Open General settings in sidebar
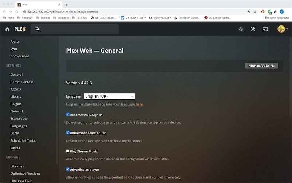Viewport: 292px width, 183px height. (x=17, y=75)
